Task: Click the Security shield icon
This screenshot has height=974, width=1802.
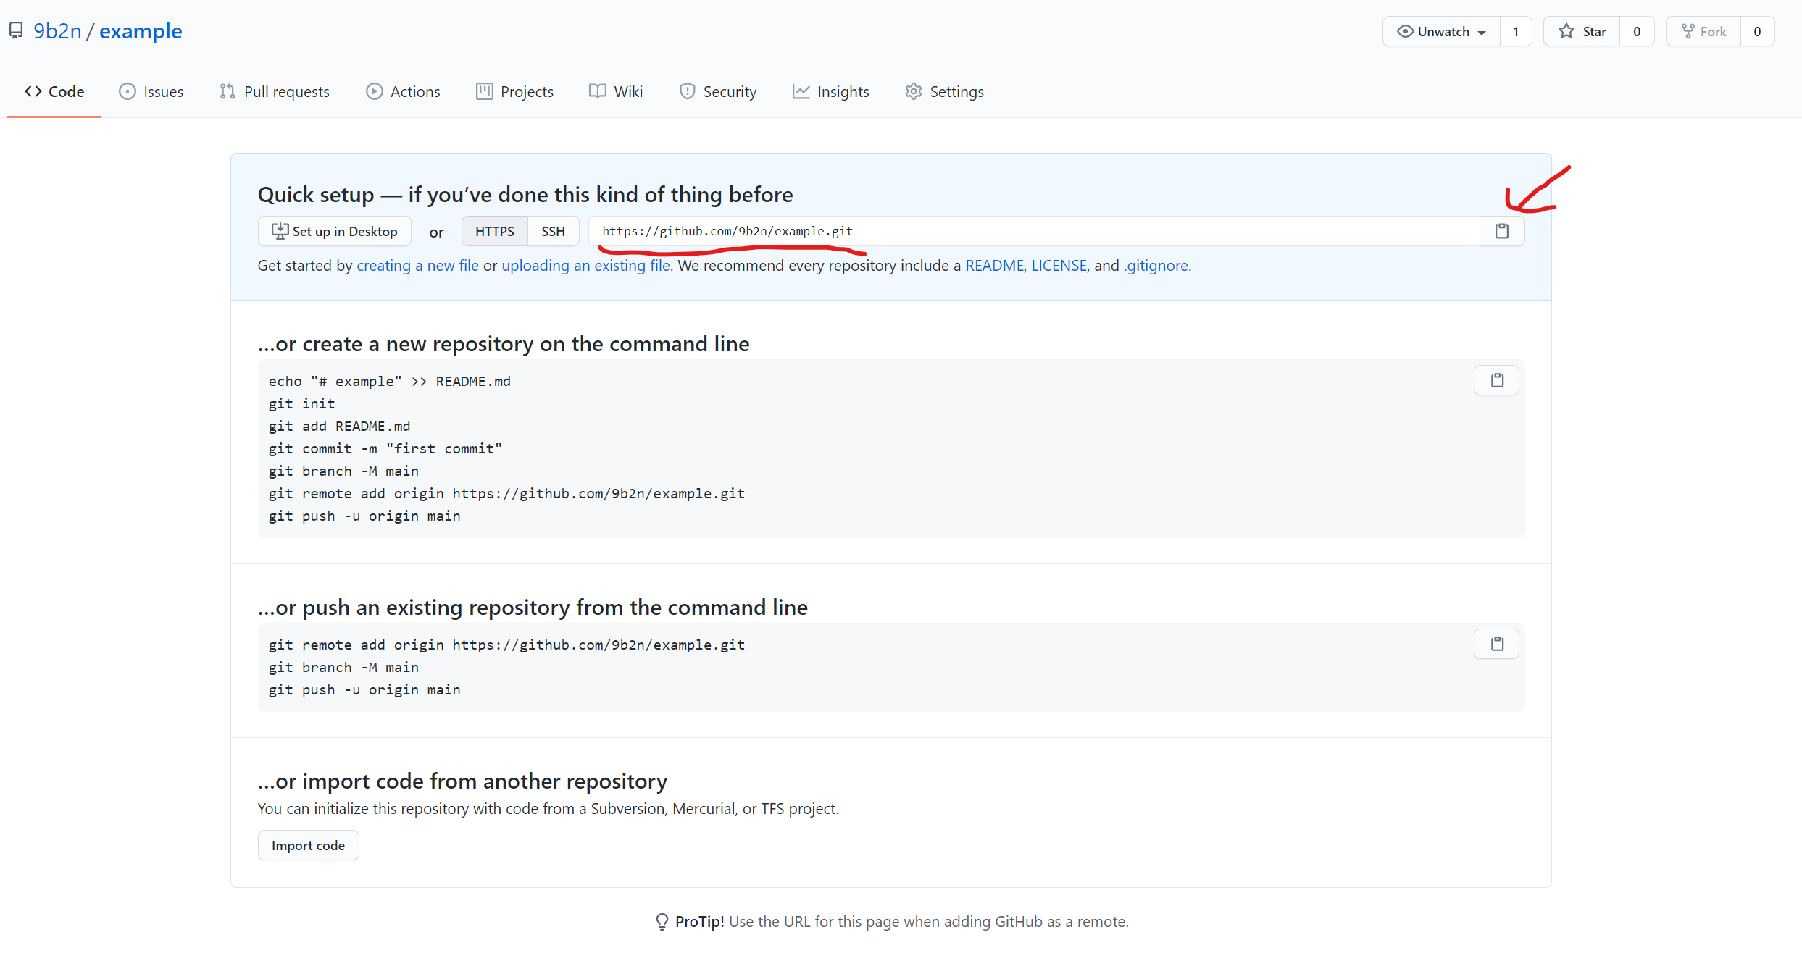Action: pos(687,91)
